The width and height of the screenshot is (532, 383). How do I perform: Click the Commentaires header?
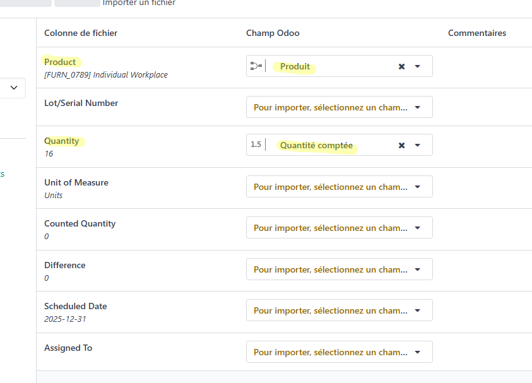[477, 33]
